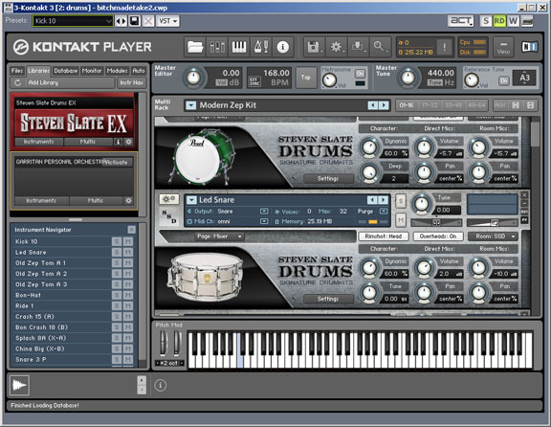
Task: Solo Kick 10 in Instrument Navigator
Action: (117, 241)
